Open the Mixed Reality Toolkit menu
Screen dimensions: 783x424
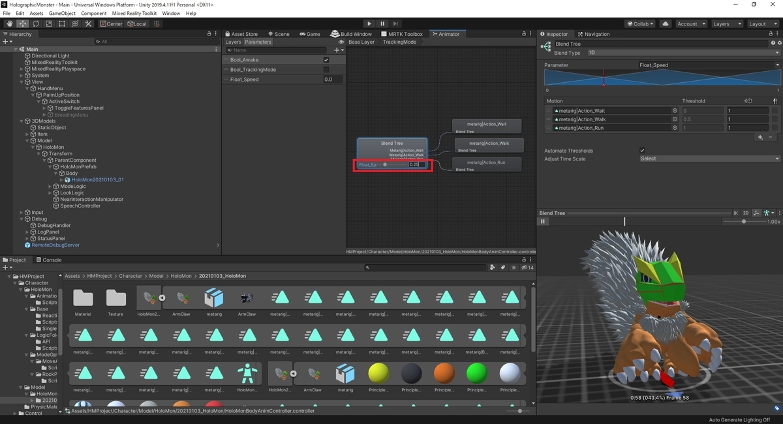pyautogui.click(x=135, y=13)
